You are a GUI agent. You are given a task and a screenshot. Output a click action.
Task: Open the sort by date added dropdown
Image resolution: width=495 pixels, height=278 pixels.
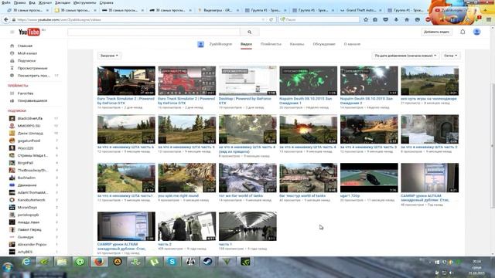(x=405, y=56)
